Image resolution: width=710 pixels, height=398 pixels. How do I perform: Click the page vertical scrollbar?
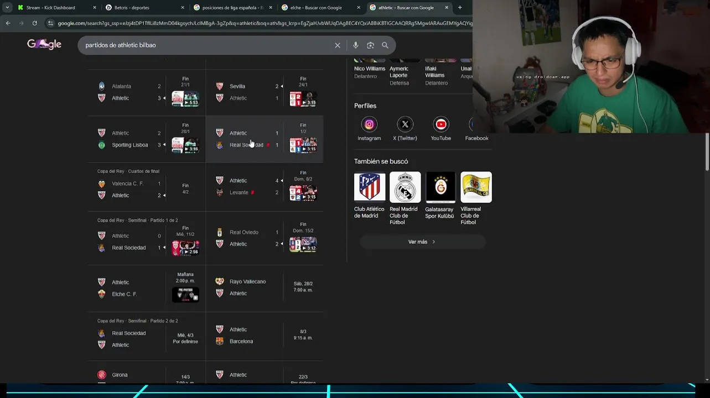(x=707, y=152)
